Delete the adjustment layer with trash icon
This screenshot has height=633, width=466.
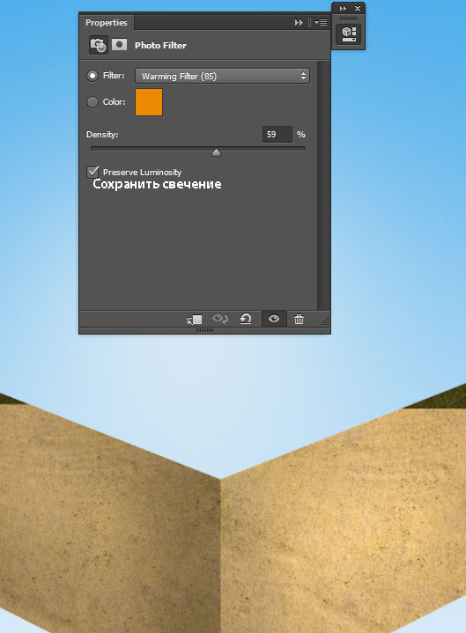(x=299, y=319)
